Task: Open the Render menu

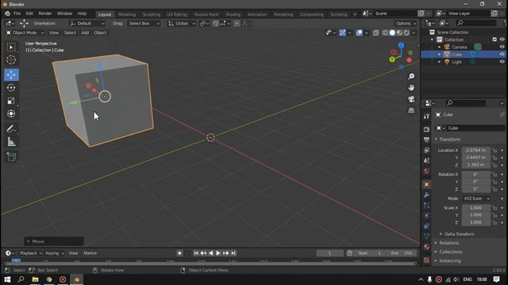Action: pyautogui.click(x=45, y=13)
